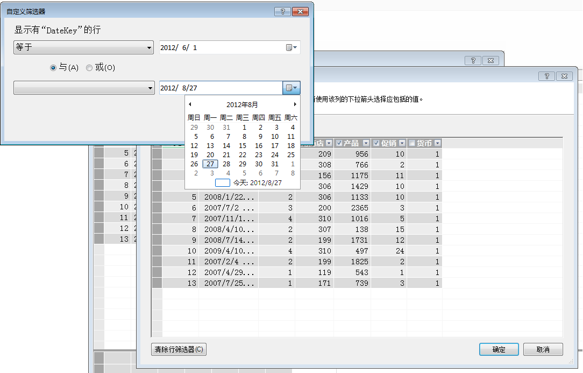Image resolution: width=583 pixels, height=373 pixels.
Task: Open the 产品 column filter arrow
Action: coord(366,143)
